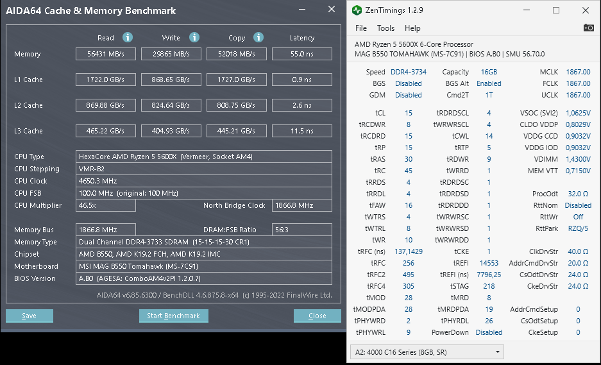This screenshot has height=365, width=601.
Task: Close the ZenTimings window
Action: pos(585,10)
